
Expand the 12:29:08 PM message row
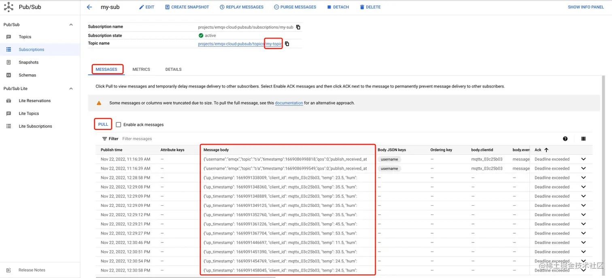(583, 187)
